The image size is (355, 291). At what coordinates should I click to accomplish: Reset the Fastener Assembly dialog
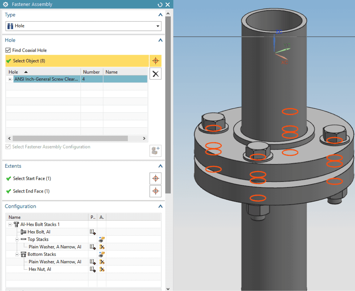tap(160, 4)
